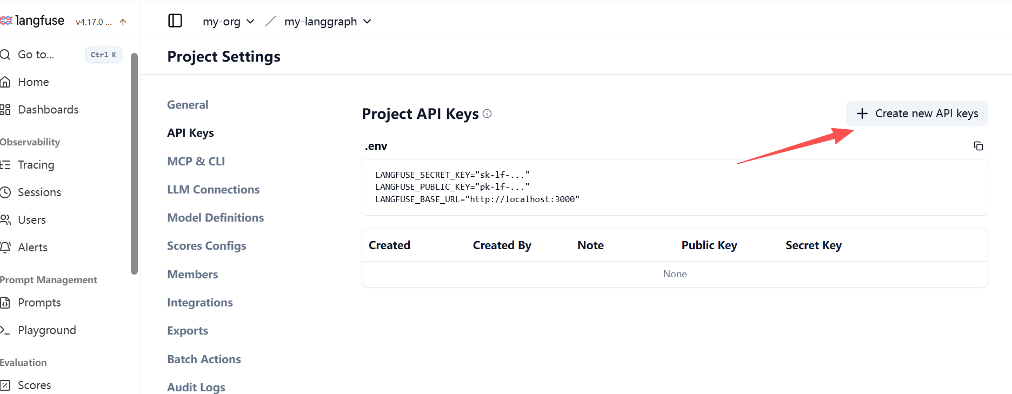Open the my-langgraph project dropdown
1012x394 pixels.
(328, 22)
